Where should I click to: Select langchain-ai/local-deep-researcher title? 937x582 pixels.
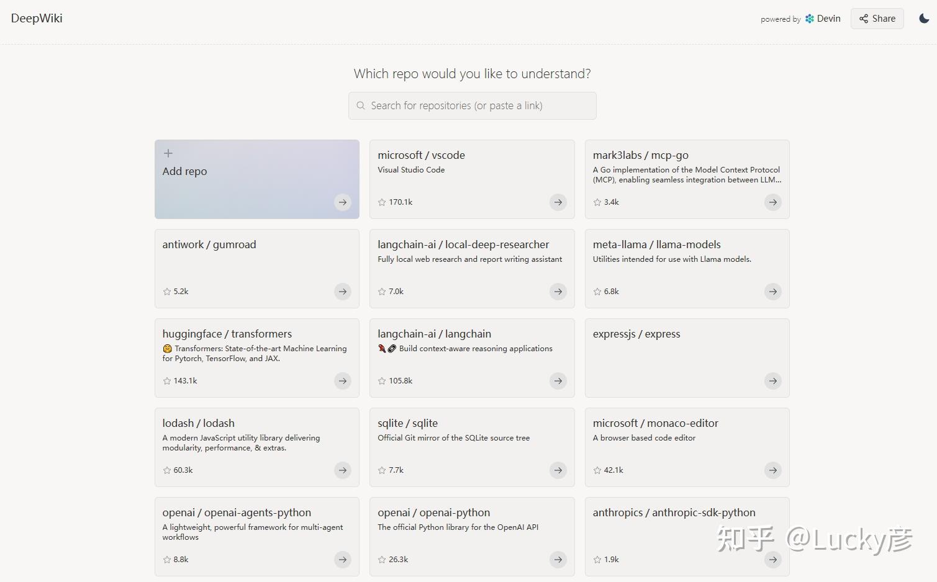point(463,244)
